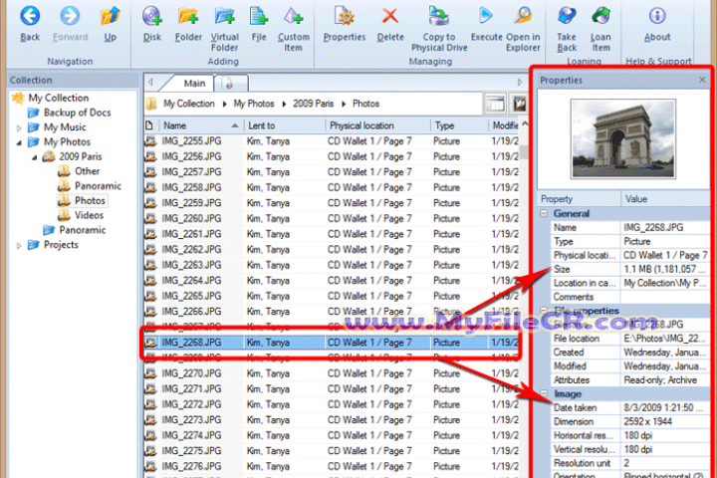
Task: Collapse the My Photos node
Action: coord(19,142)
